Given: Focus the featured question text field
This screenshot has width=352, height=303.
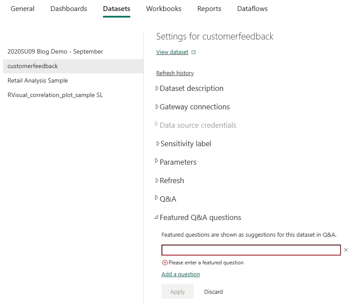Looking at the screenshot, I should (251, 250).
